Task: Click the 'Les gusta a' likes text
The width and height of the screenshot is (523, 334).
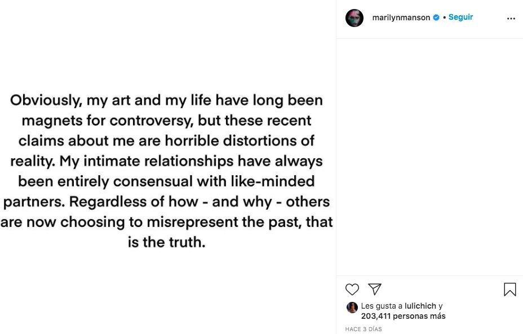Action: (382, 306)
